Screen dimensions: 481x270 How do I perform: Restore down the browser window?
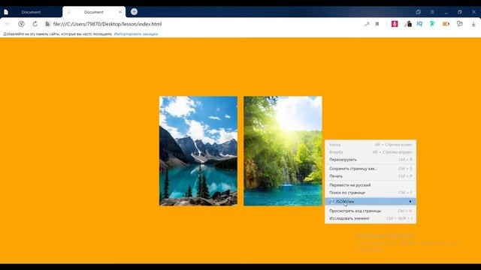click(459, 12)
